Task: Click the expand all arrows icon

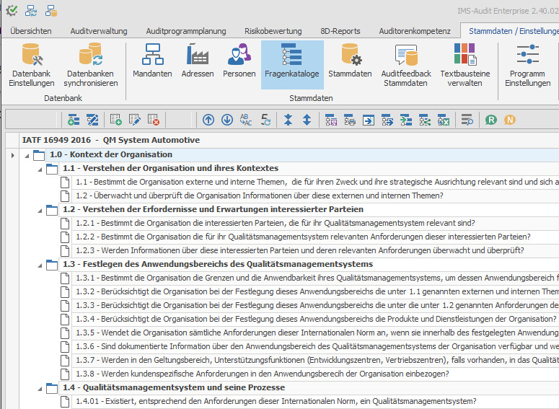Action: [307, 120]
